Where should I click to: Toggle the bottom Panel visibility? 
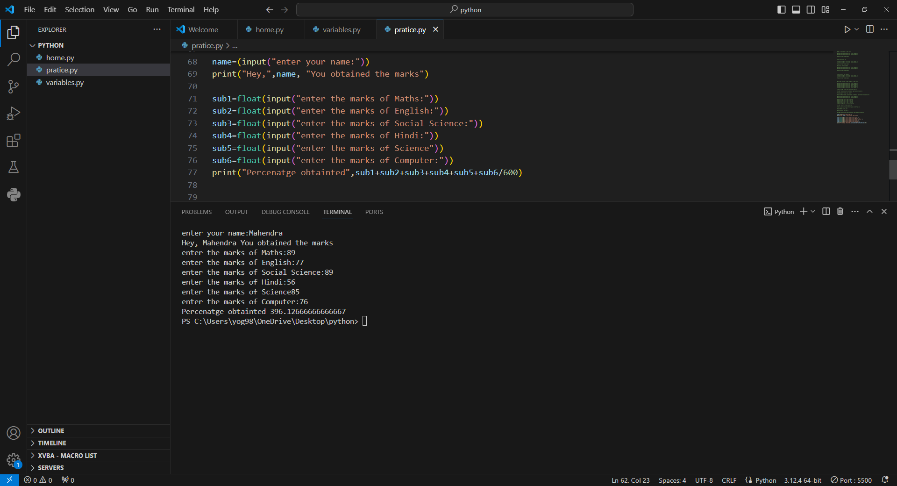(x=796, y=9)
